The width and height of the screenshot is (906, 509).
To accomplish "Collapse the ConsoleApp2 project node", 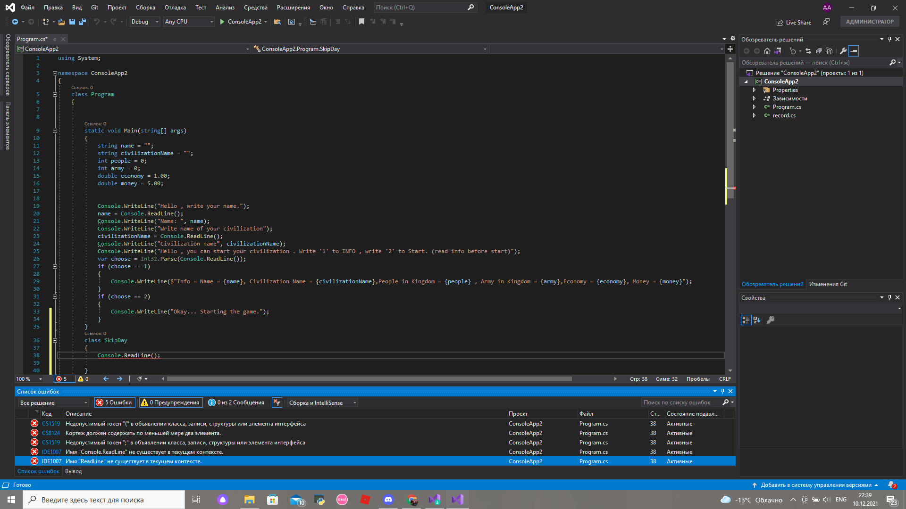I will point(746,82).
